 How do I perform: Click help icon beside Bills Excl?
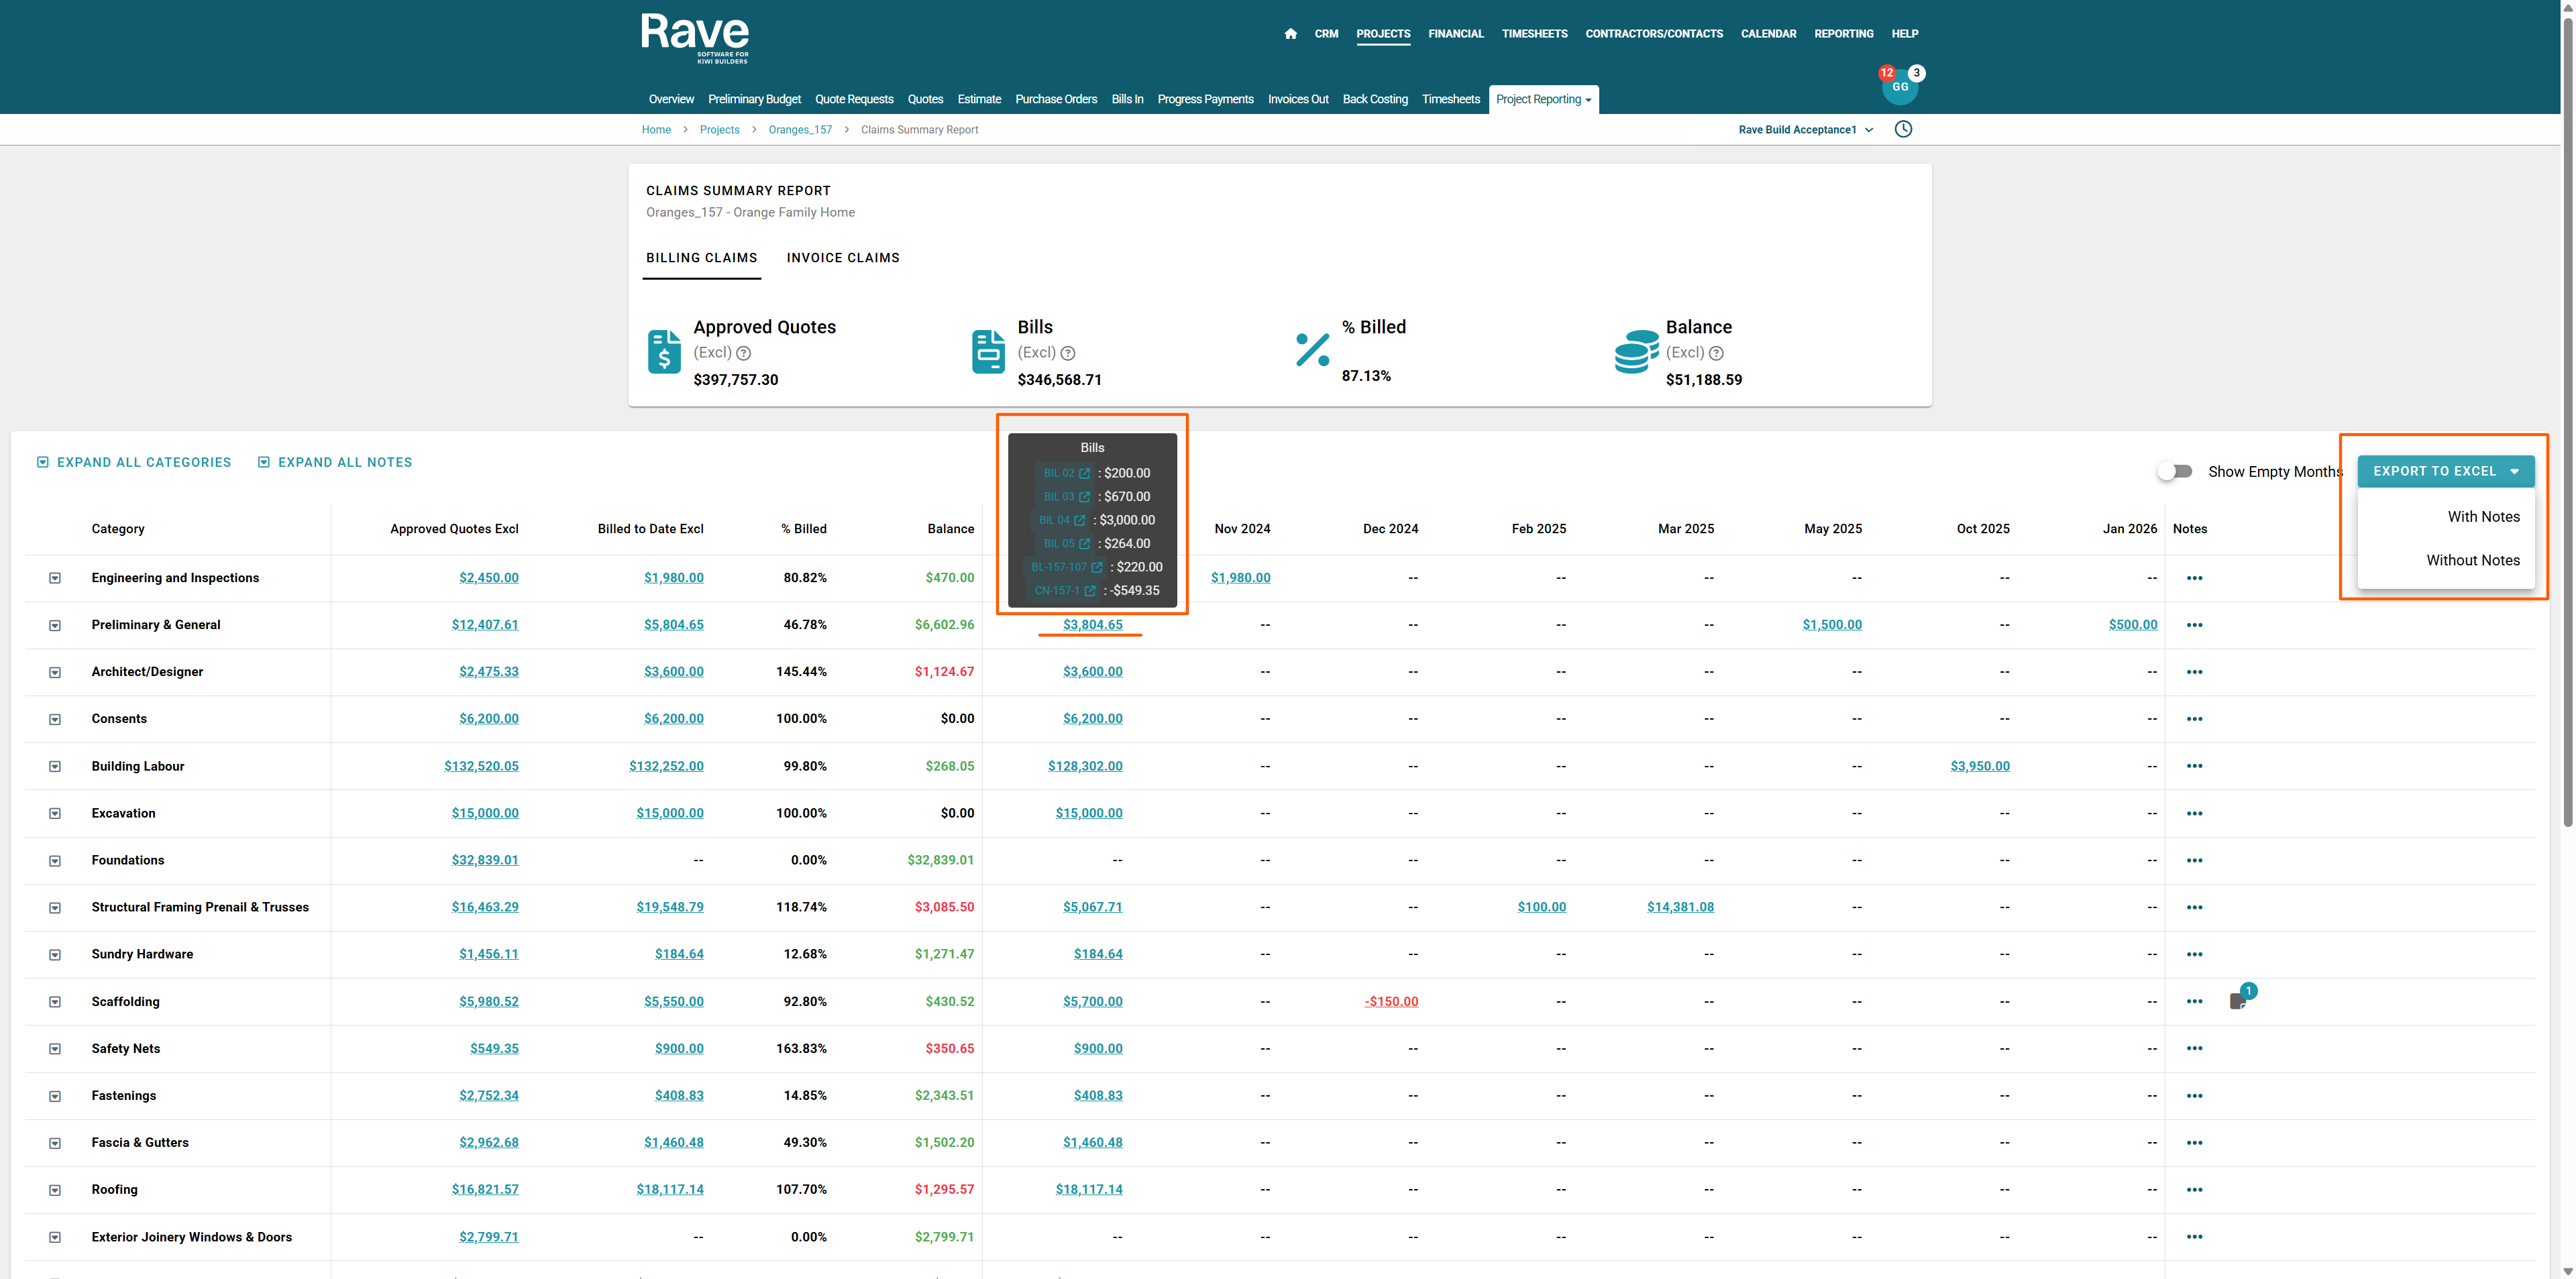pyautogui.click(x=1068, y=353)
